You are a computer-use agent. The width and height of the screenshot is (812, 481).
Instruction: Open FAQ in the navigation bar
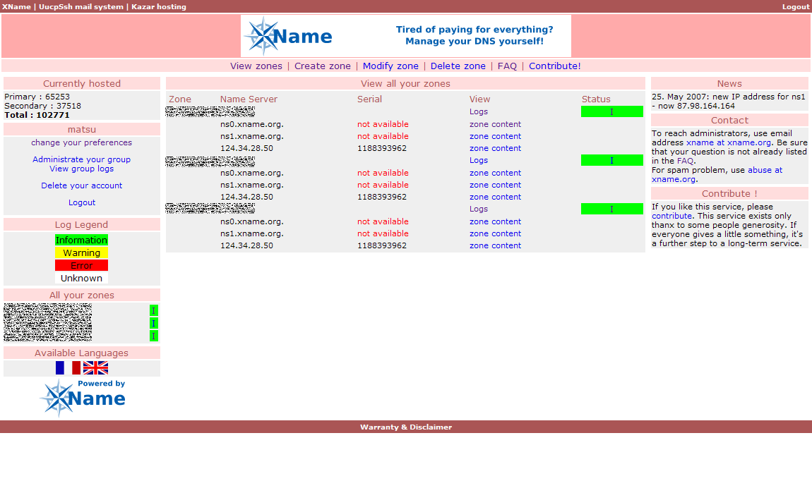tap(507, 66)
